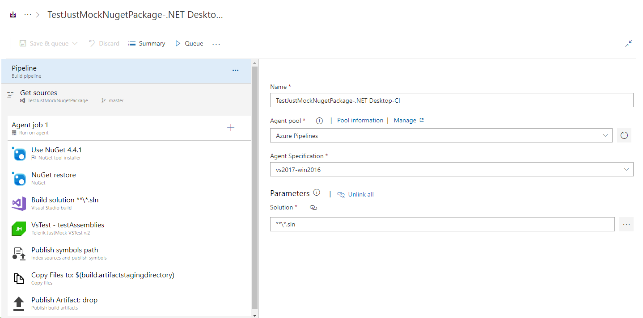Image resolution: width=643 pixels, height=318 pixels.
Task: Click the TestJustMockNugetPackage repository name
Action: (x=58, y=101)
